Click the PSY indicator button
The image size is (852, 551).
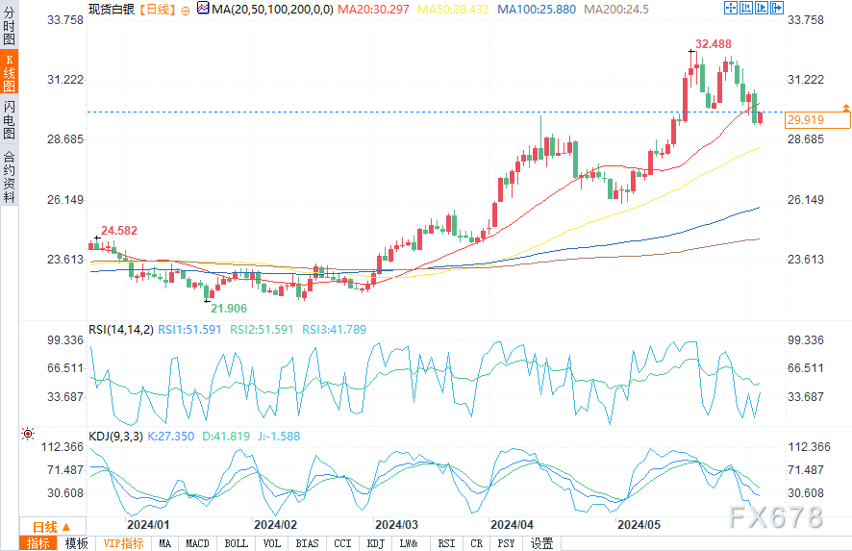click(506, 543)
